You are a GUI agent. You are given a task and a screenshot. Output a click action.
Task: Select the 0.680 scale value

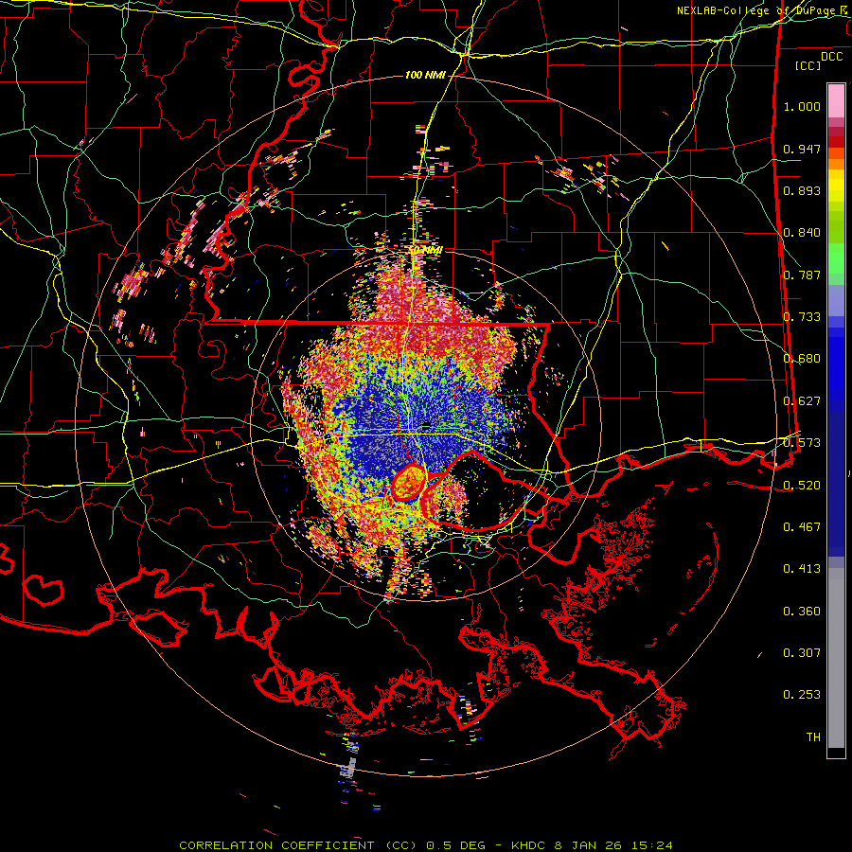click(x=802, y=359)
